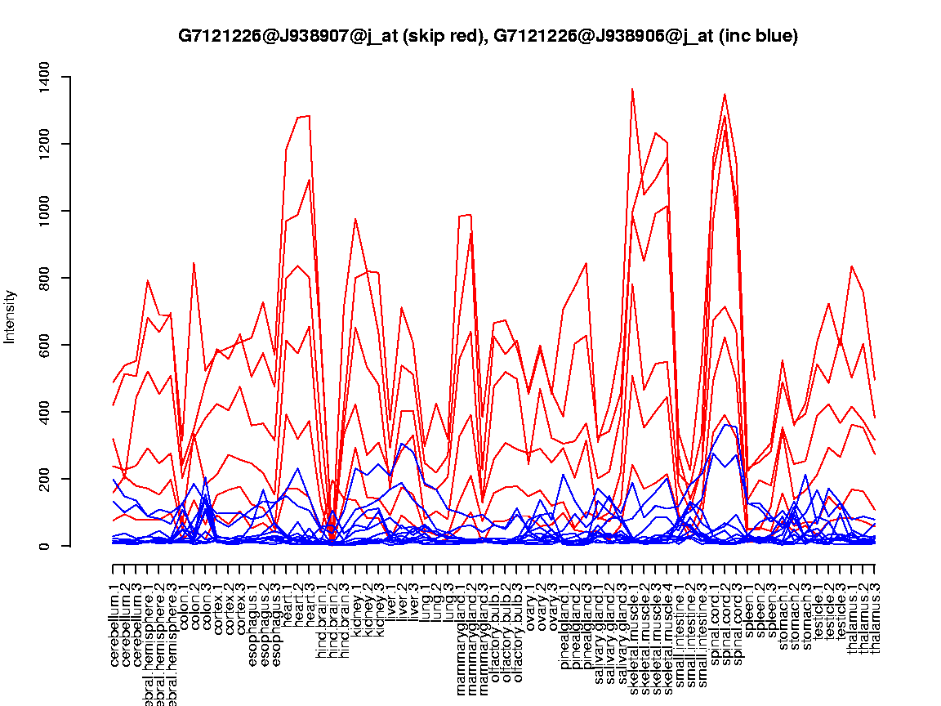941x706 pixels.
Task: Click the chart title text
Action: pyautogui.click(x=488, y=36)
